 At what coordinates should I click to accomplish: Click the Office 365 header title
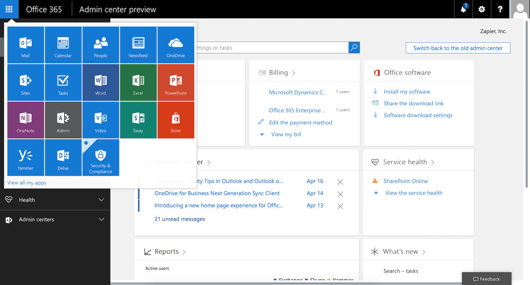point(44,9)
